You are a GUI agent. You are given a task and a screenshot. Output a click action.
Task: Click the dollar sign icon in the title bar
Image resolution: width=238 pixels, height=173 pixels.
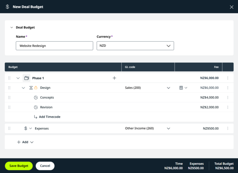7,7
